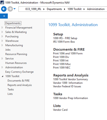Select Purchasing in the tree
Screen dimensions: 107x120
tap(12, 36)
